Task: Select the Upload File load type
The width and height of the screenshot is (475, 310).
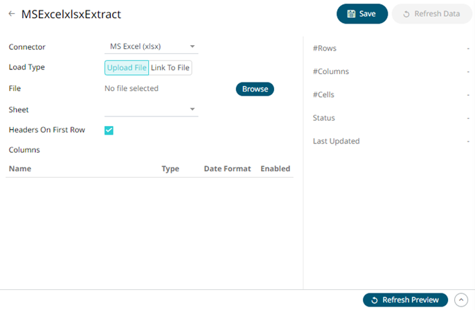Action: pyautogui.click(x=127, y=67)
